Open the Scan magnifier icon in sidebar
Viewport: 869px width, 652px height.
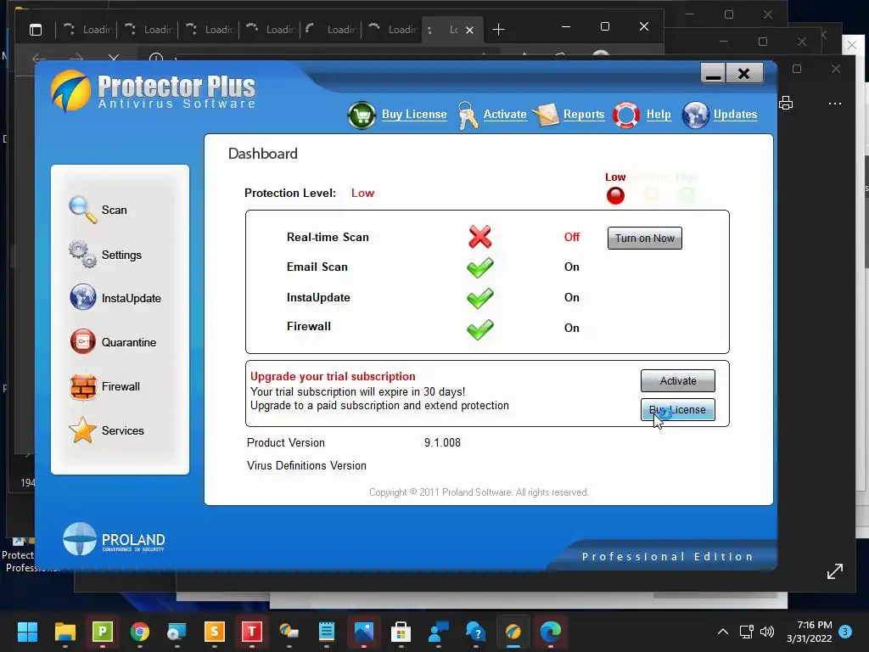pos(82,210)
